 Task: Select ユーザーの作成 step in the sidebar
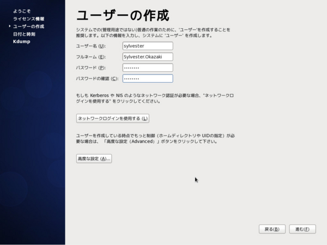coord(28,27)
